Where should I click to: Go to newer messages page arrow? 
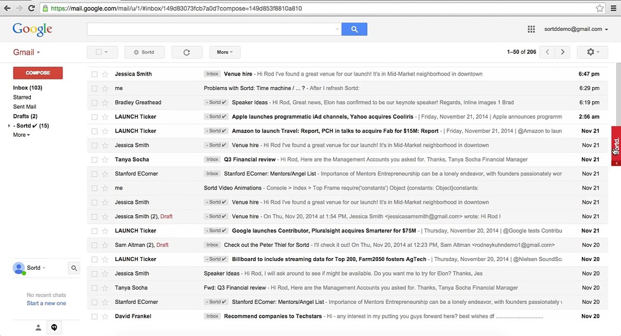pyautogui.click(x=547, y=52)
